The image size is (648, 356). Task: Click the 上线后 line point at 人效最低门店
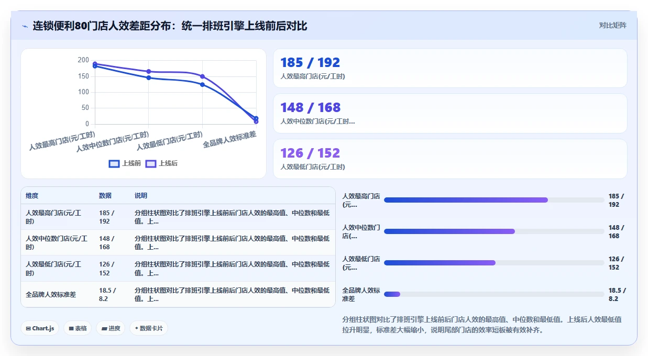click(202, 76)
